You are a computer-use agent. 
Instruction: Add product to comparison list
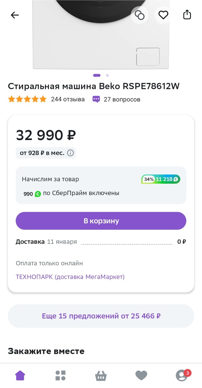[x=140, y=15]
